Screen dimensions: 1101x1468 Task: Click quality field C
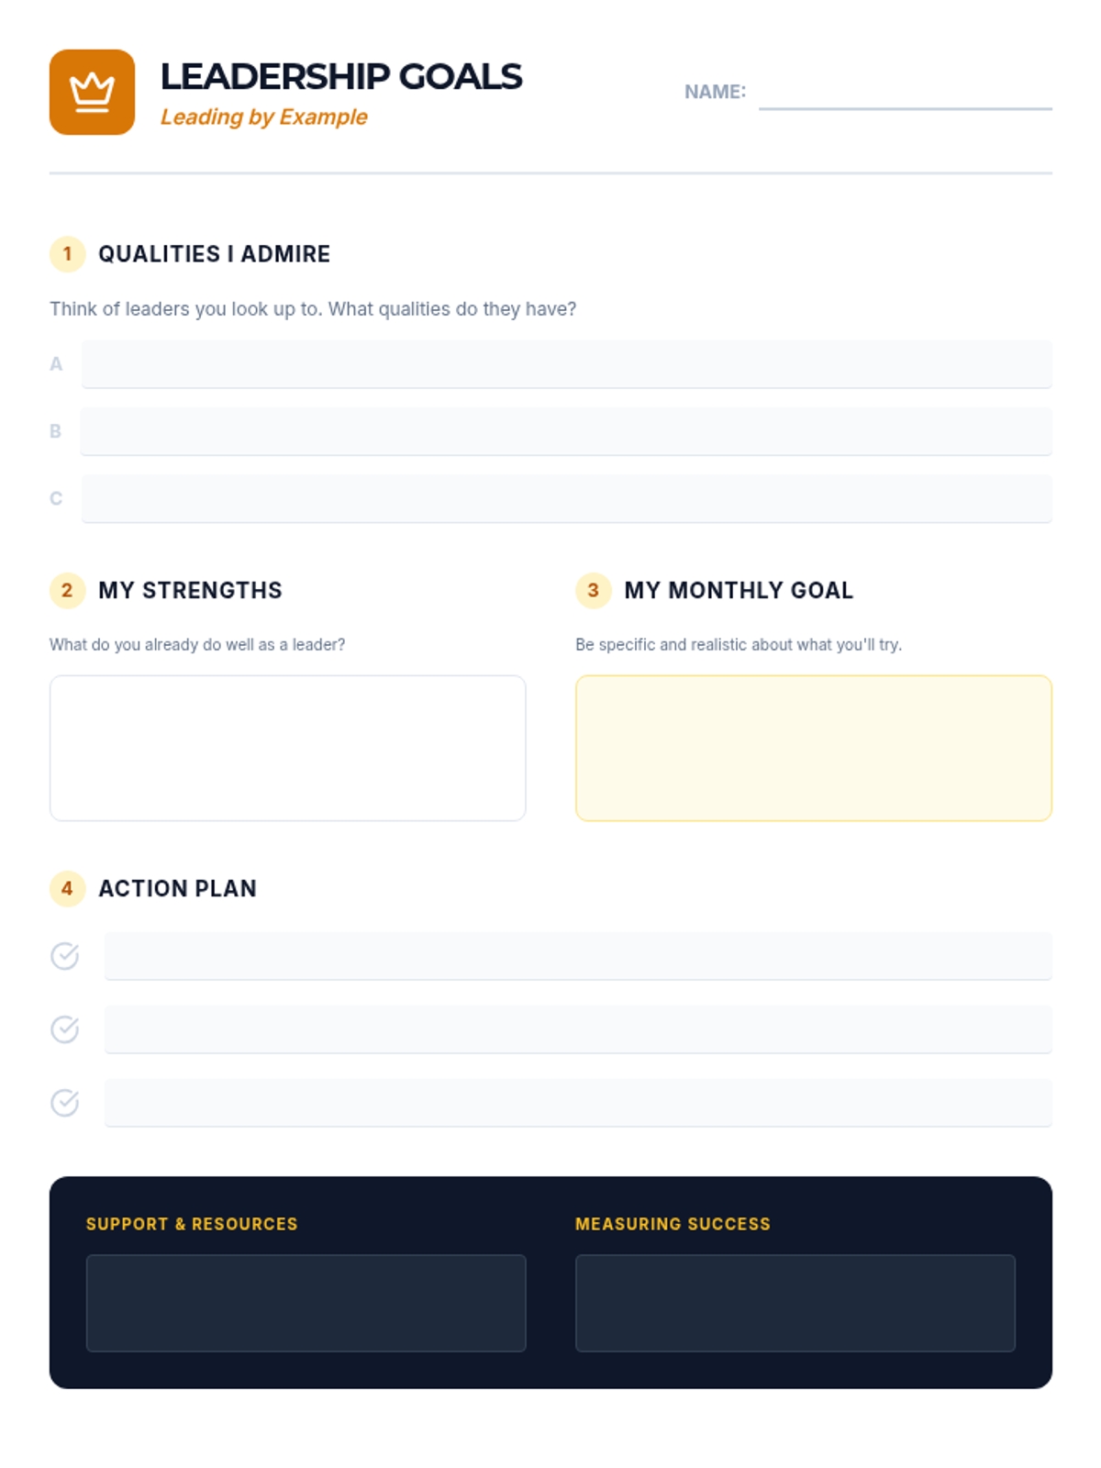pos(566,498)
